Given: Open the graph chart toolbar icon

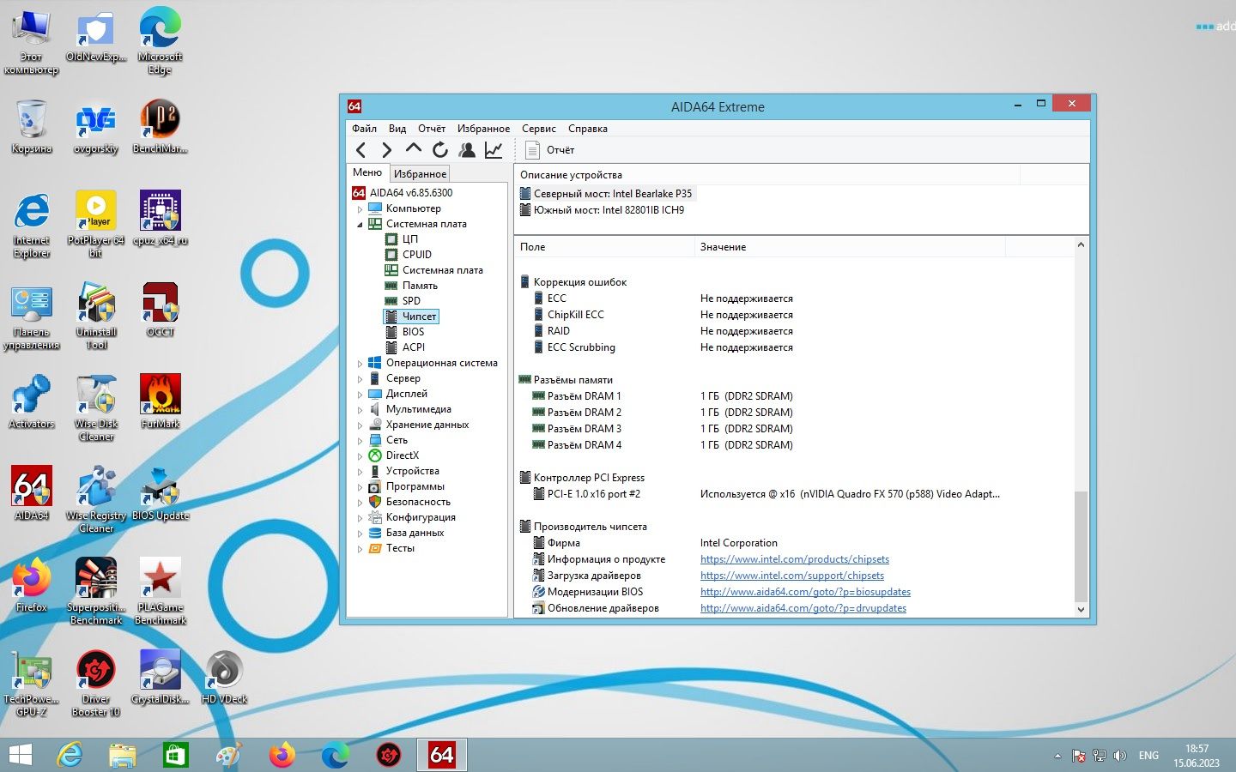Looking at the screenshot, I should coord(494,150).
